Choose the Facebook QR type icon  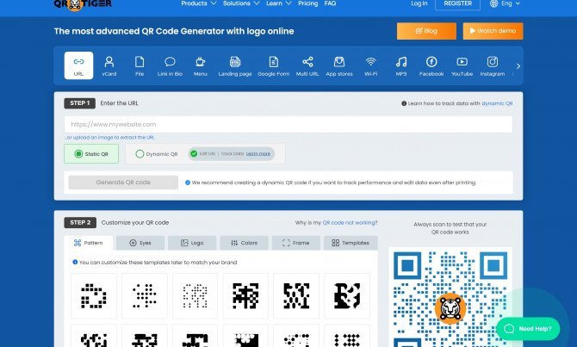pyautogui.click(x=431, y=61)
